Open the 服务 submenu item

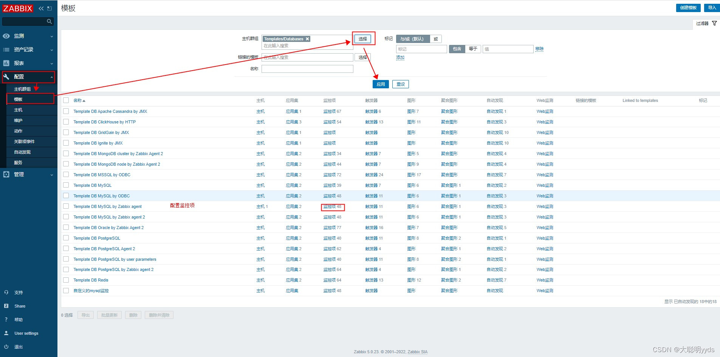pos(18,163)
